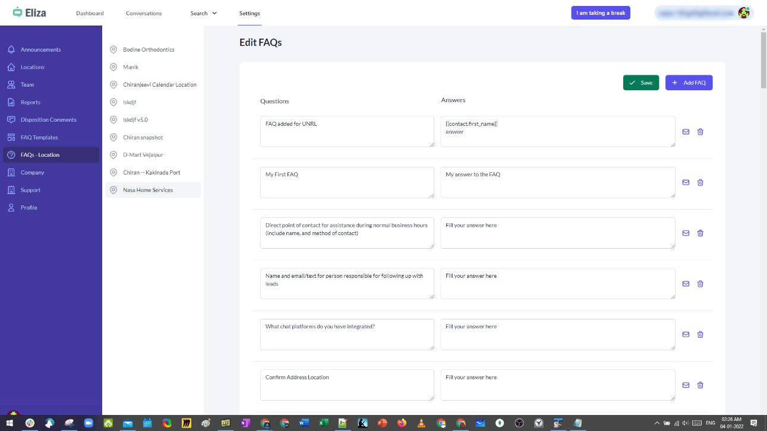Image resolution: width=767 pixels, height=431 pixels.
Task: Open the Conversations tab
Action: pos(144,13)
